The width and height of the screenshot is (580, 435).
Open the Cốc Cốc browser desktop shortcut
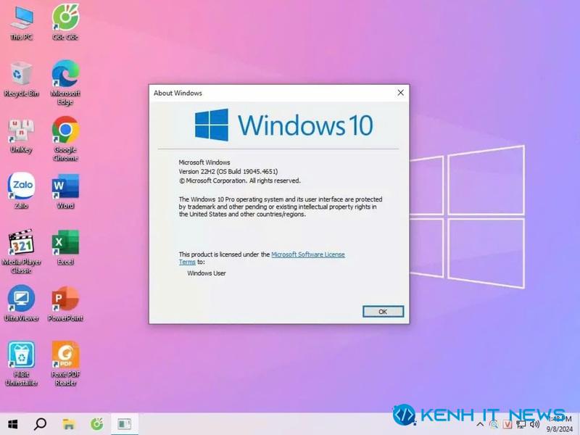(65, 22)
